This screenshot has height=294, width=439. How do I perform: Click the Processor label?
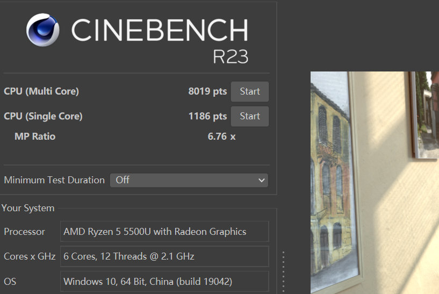(x=24, y=232)
